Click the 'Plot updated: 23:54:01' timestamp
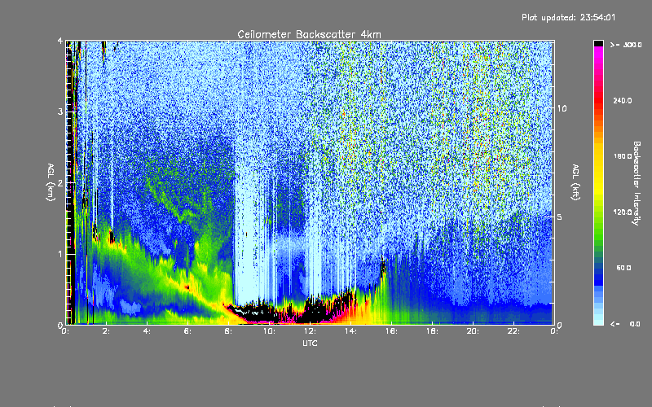Image resolution: width=652 pixels, height=407 pixels. [568, 17]
